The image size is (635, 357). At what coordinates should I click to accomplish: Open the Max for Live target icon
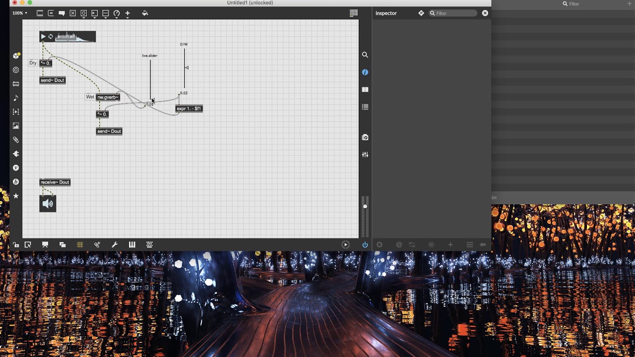(x=16, y=70)
